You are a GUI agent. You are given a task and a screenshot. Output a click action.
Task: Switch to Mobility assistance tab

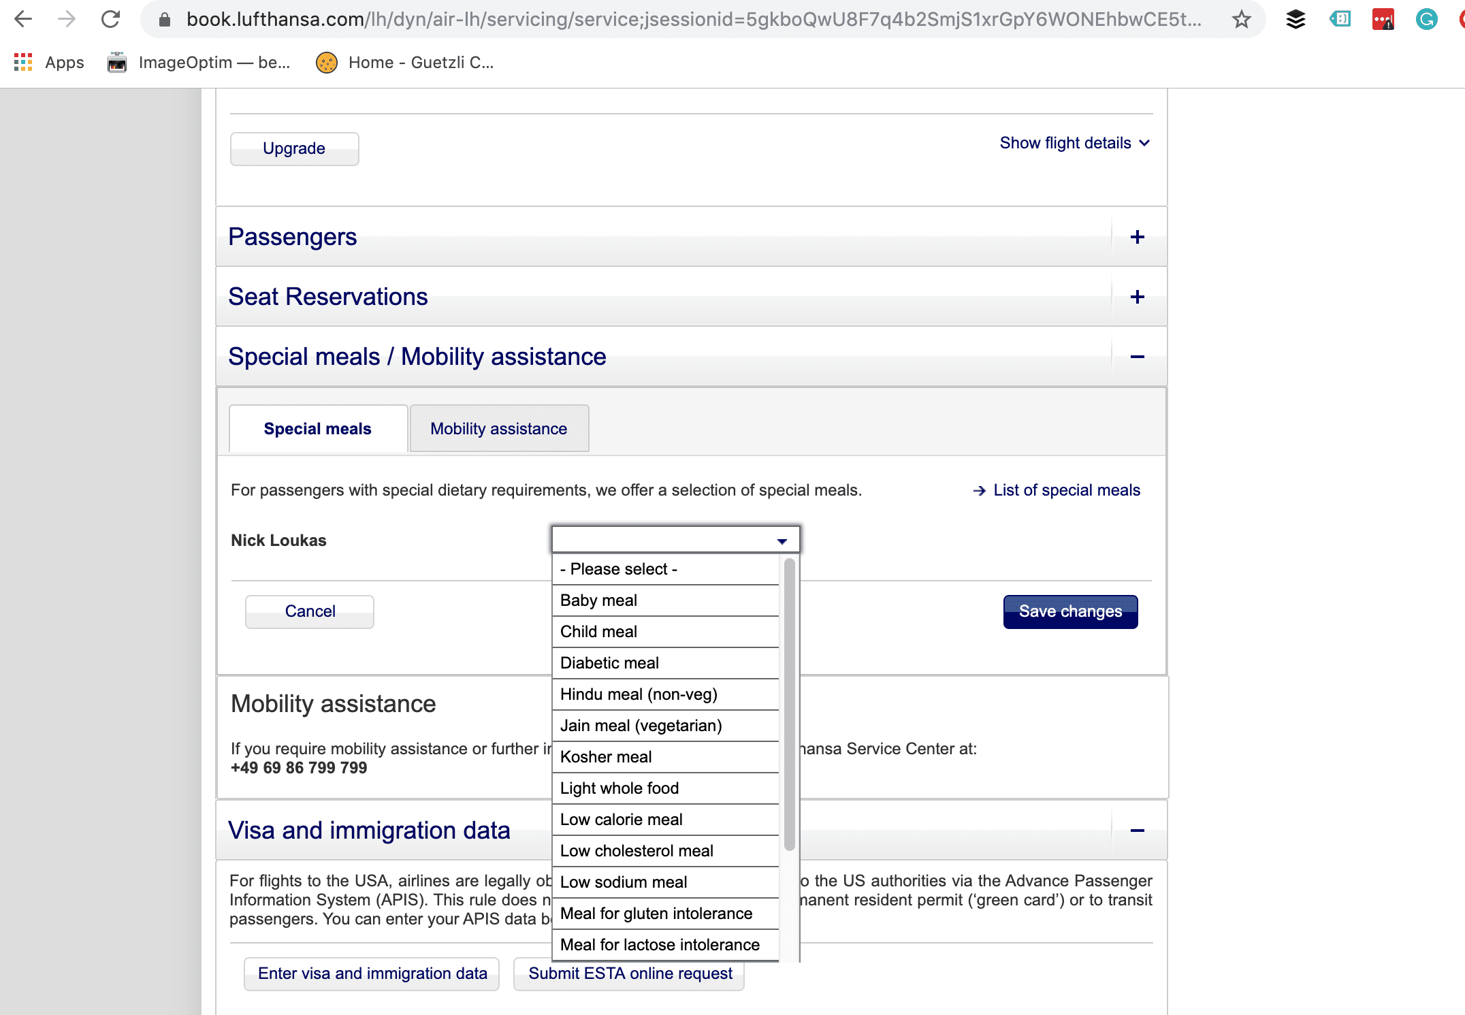click(x=499, y=429)
